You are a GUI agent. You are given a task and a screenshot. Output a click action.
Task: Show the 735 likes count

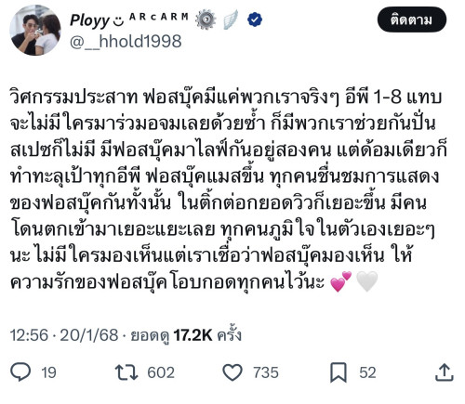(266, 372)
